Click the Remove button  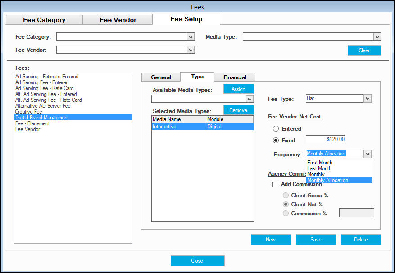coord(238,110)
